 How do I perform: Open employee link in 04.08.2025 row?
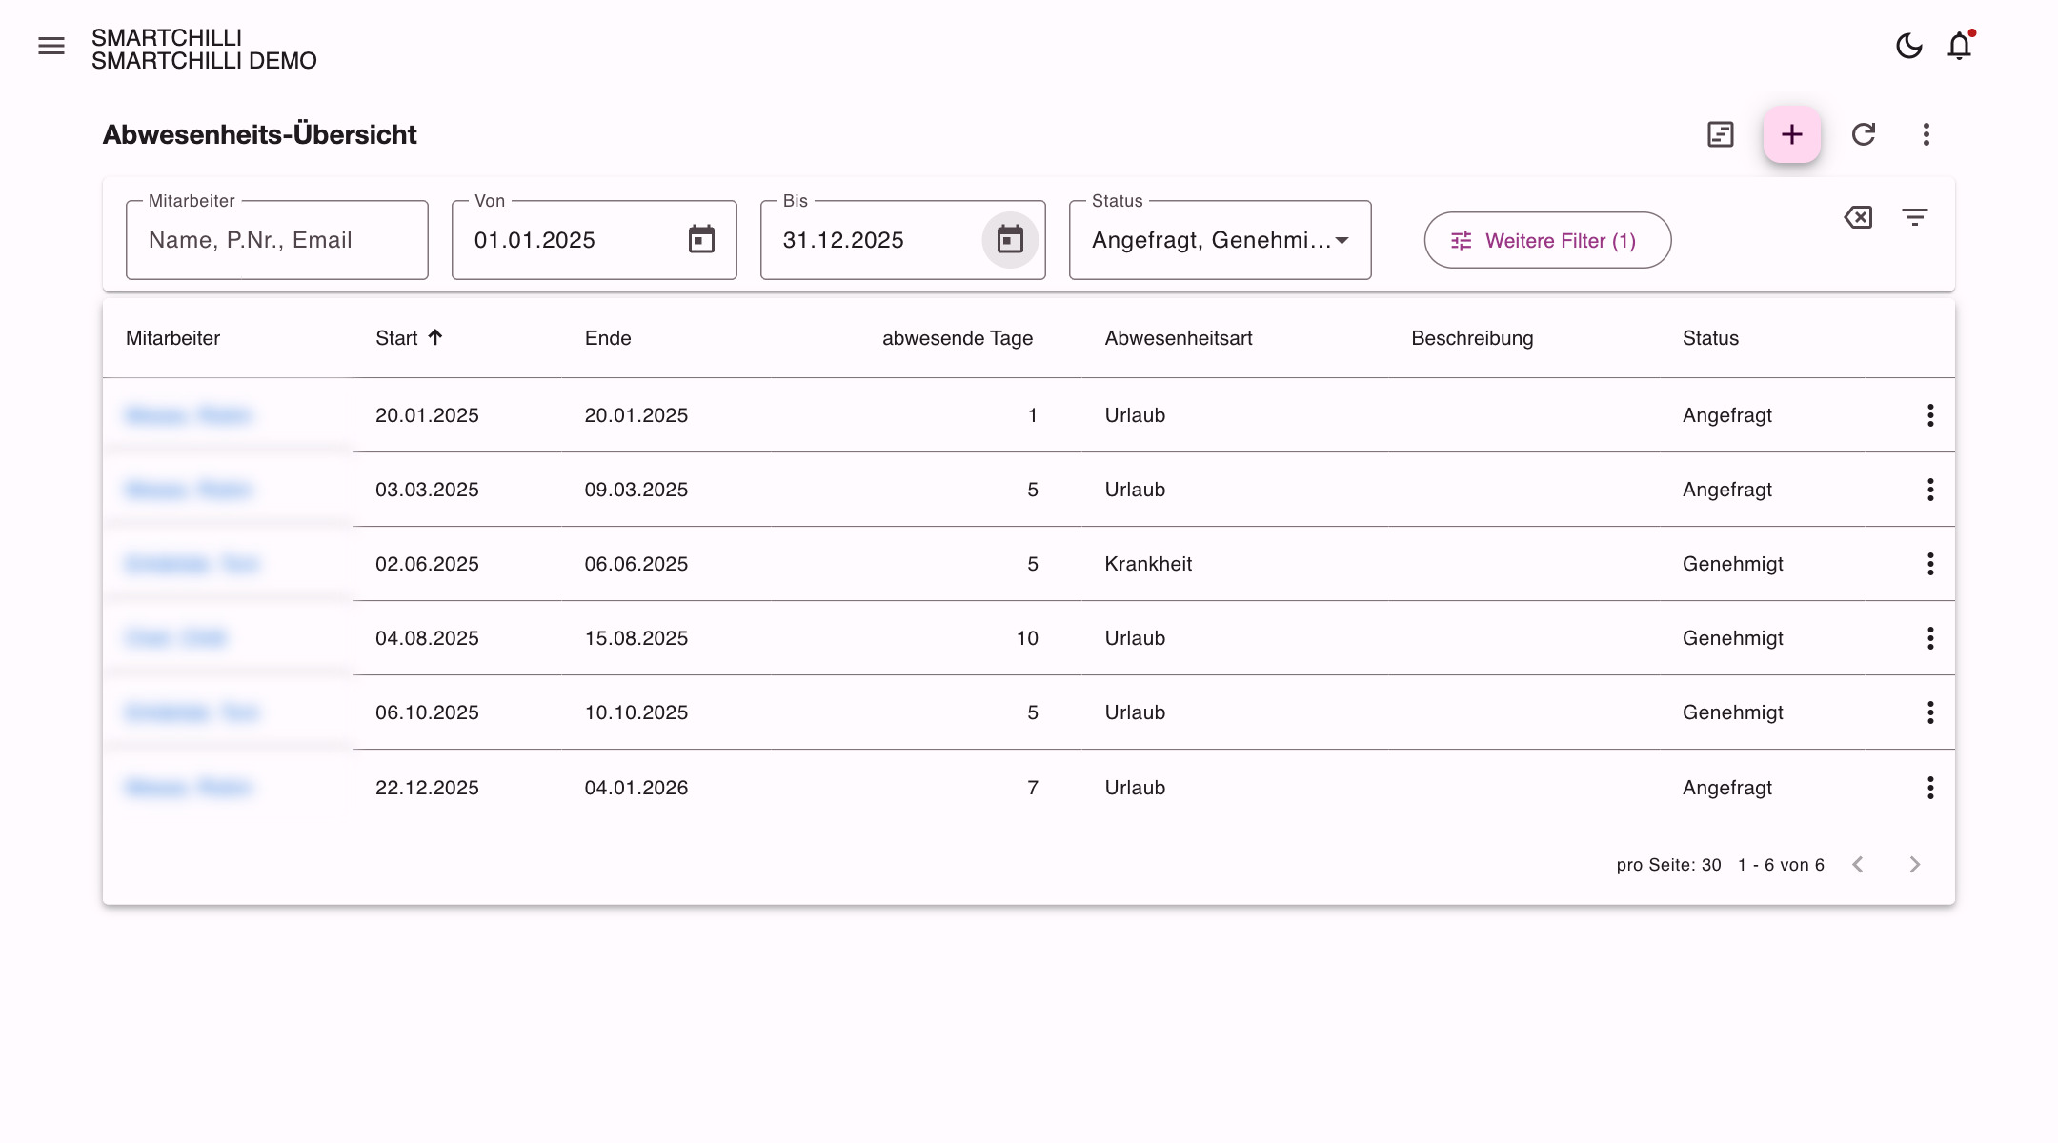pos(176,638)
